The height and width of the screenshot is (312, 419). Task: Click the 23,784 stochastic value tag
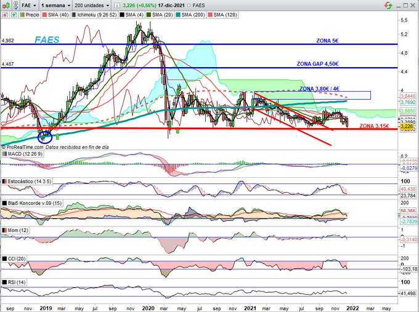408,196
